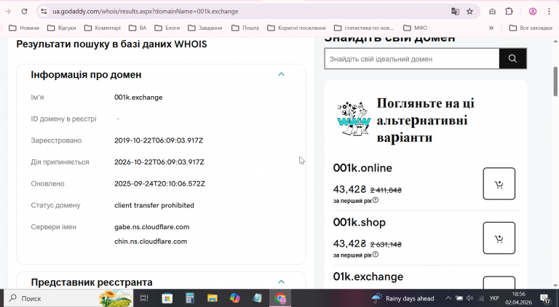This screenshot has width=559, height=307.
Task: Click the УКР language indicator
Action: click(x=494, y=298)
